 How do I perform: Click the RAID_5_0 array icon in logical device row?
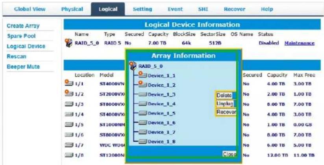click(x=69, y=43)
